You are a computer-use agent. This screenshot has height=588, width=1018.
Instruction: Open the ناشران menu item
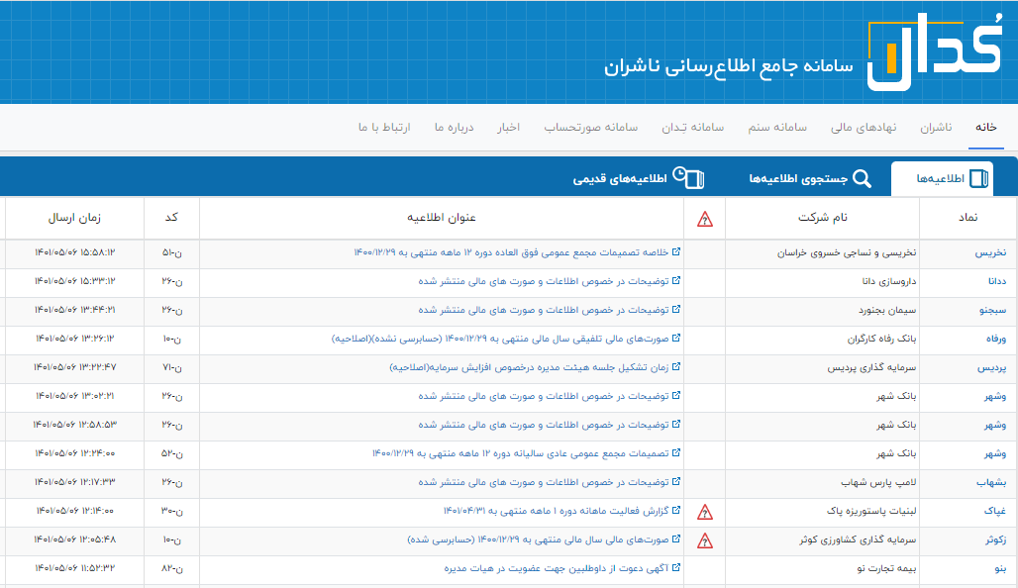(x=936, y=128)
